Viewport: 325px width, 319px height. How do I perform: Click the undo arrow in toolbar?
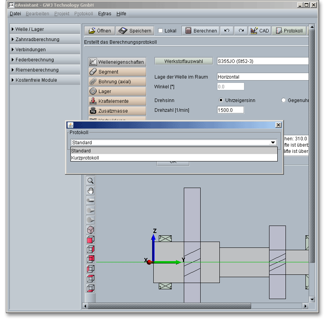pyautogui.click(x=227, y=30)
